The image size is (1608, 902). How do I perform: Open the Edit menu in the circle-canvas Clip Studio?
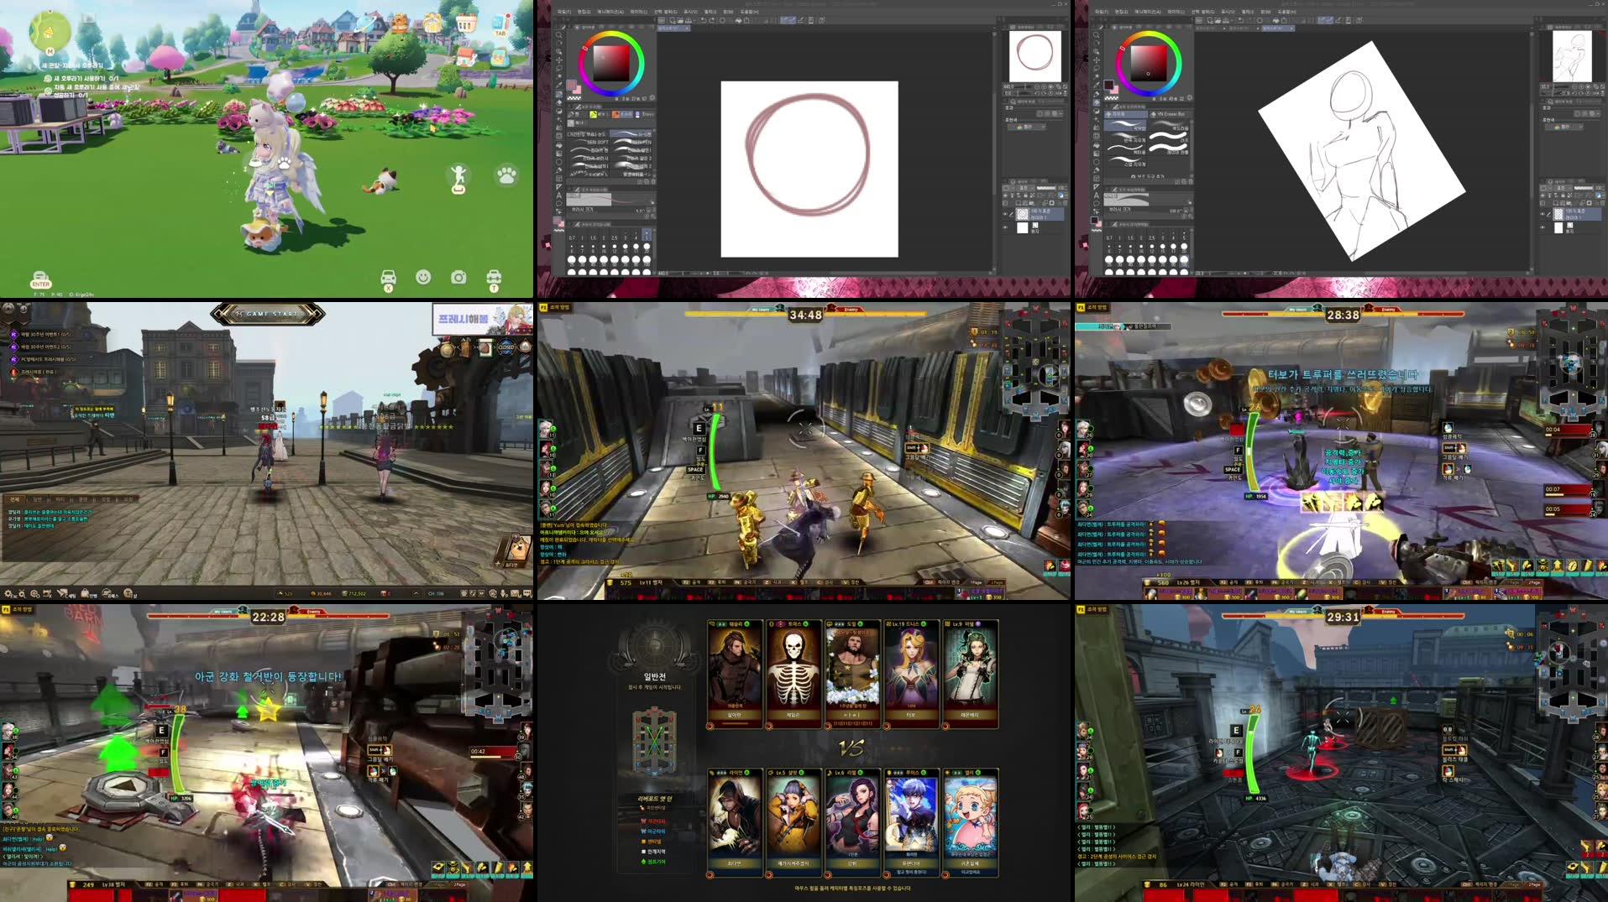(x=584, y=12)
